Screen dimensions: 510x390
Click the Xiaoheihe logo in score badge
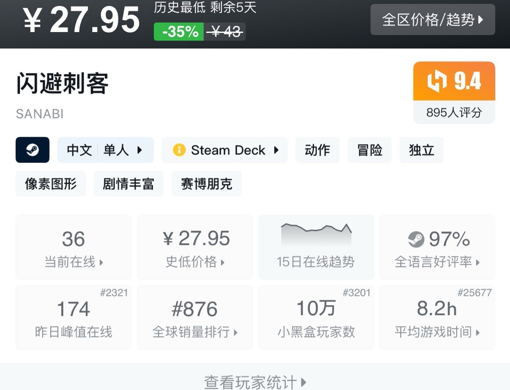(x=437, y=82)
